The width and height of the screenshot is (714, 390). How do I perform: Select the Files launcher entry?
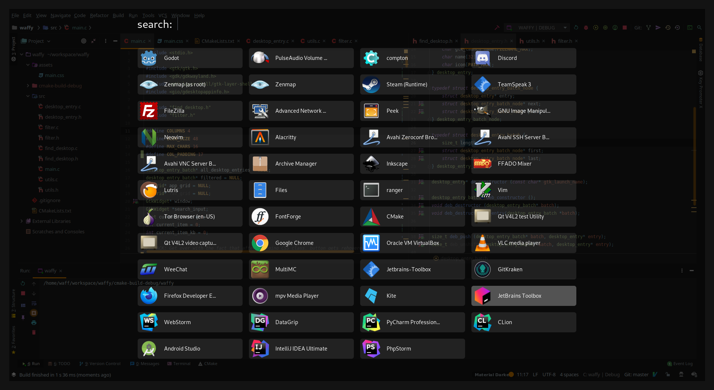pos(301,190)
